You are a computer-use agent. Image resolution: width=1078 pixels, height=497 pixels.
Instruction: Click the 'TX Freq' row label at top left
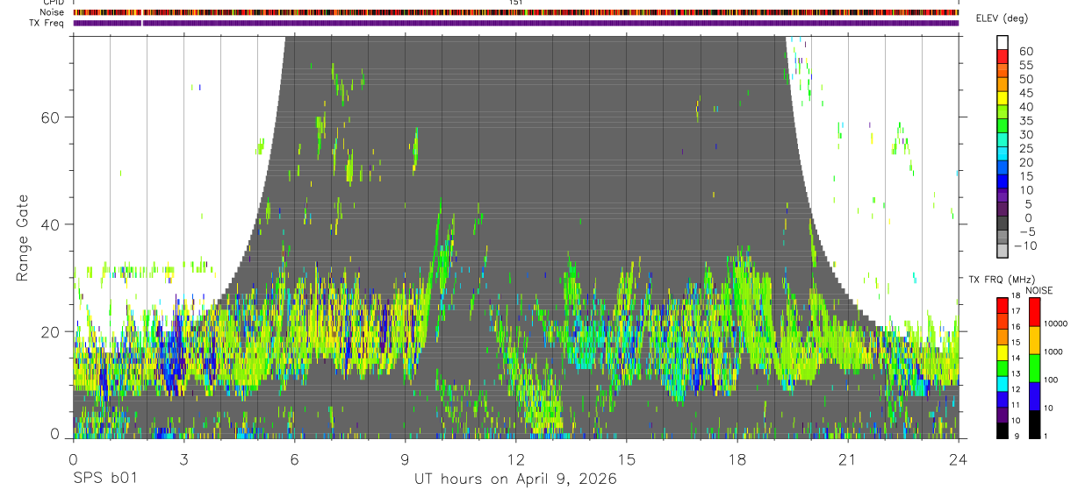pyautogui.click(x=47, y=23)
